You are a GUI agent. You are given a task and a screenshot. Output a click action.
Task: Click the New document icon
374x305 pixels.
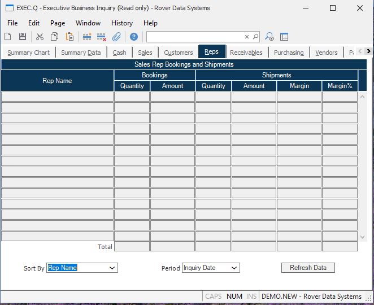[x=8, y=37]
